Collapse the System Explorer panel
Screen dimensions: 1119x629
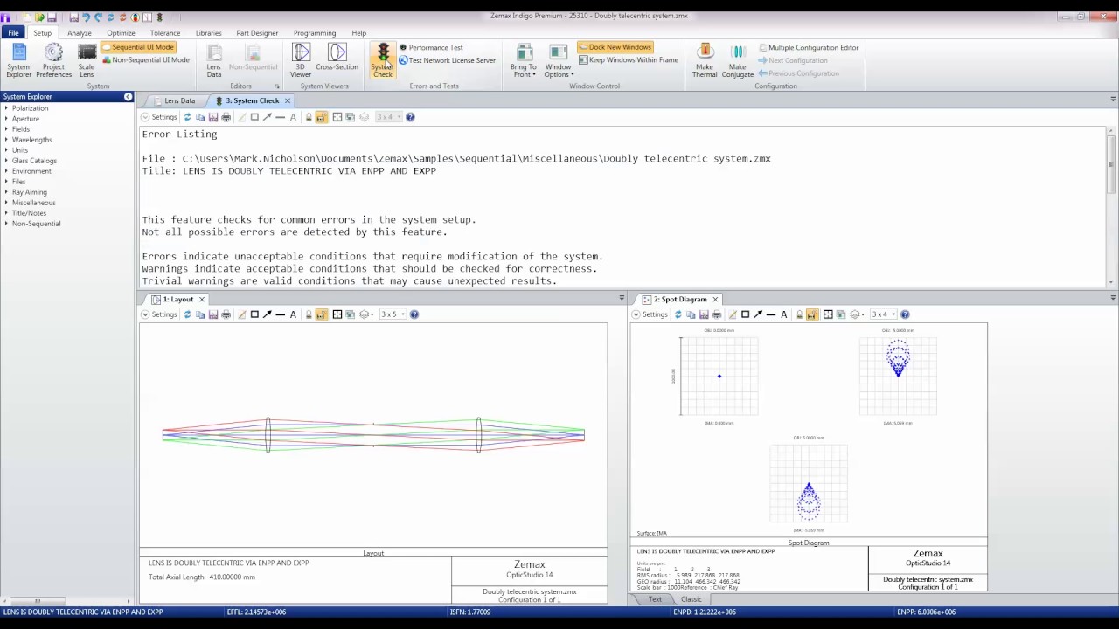128,96
